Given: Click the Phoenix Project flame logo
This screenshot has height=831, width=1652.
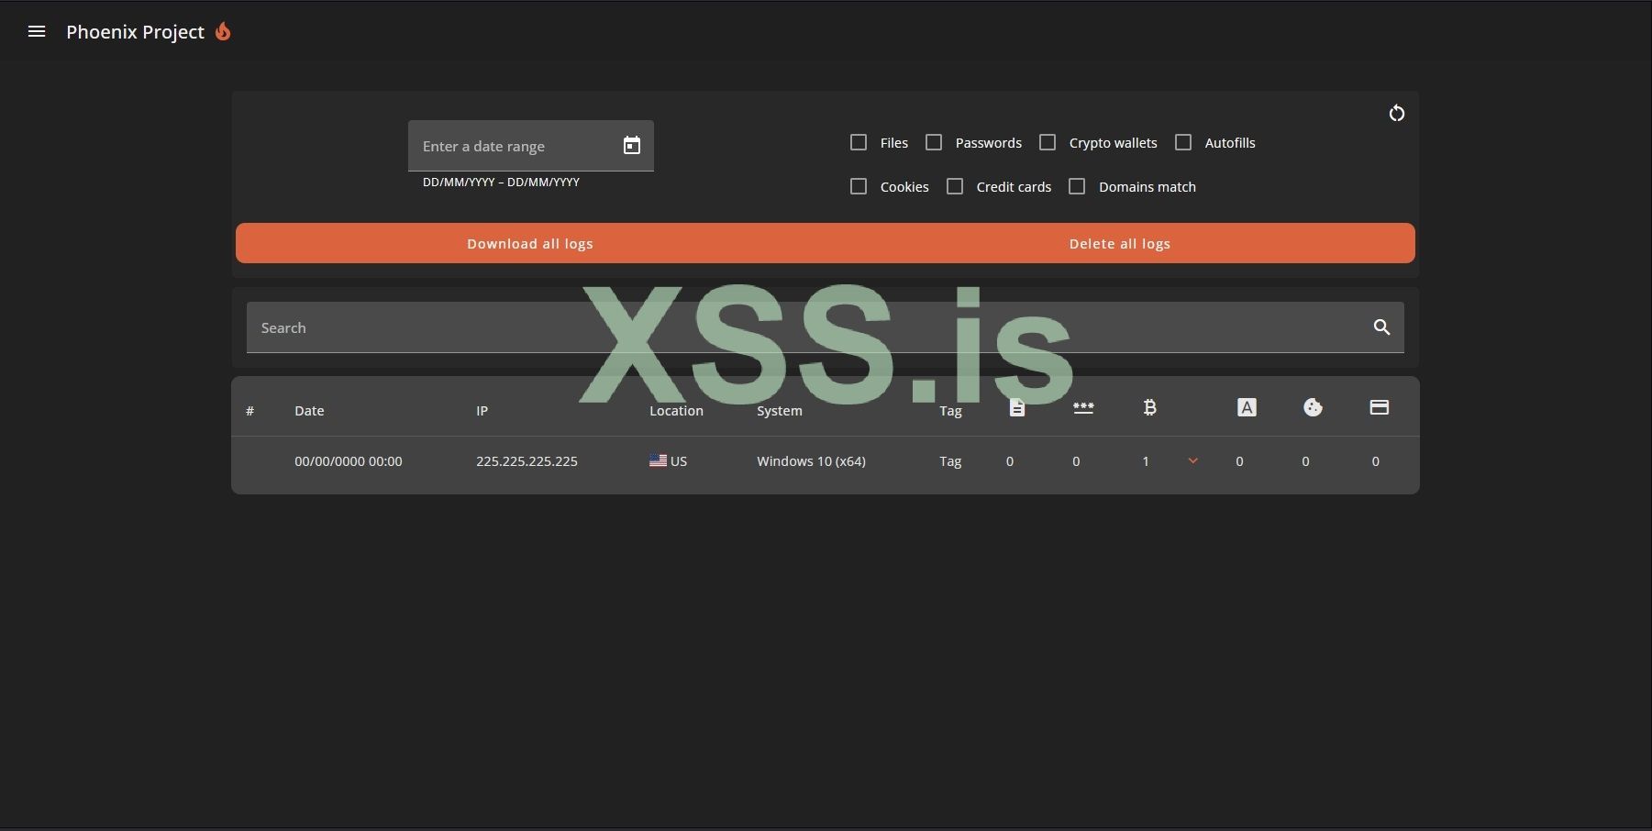Looking at the screenshot, I should 223,32.
